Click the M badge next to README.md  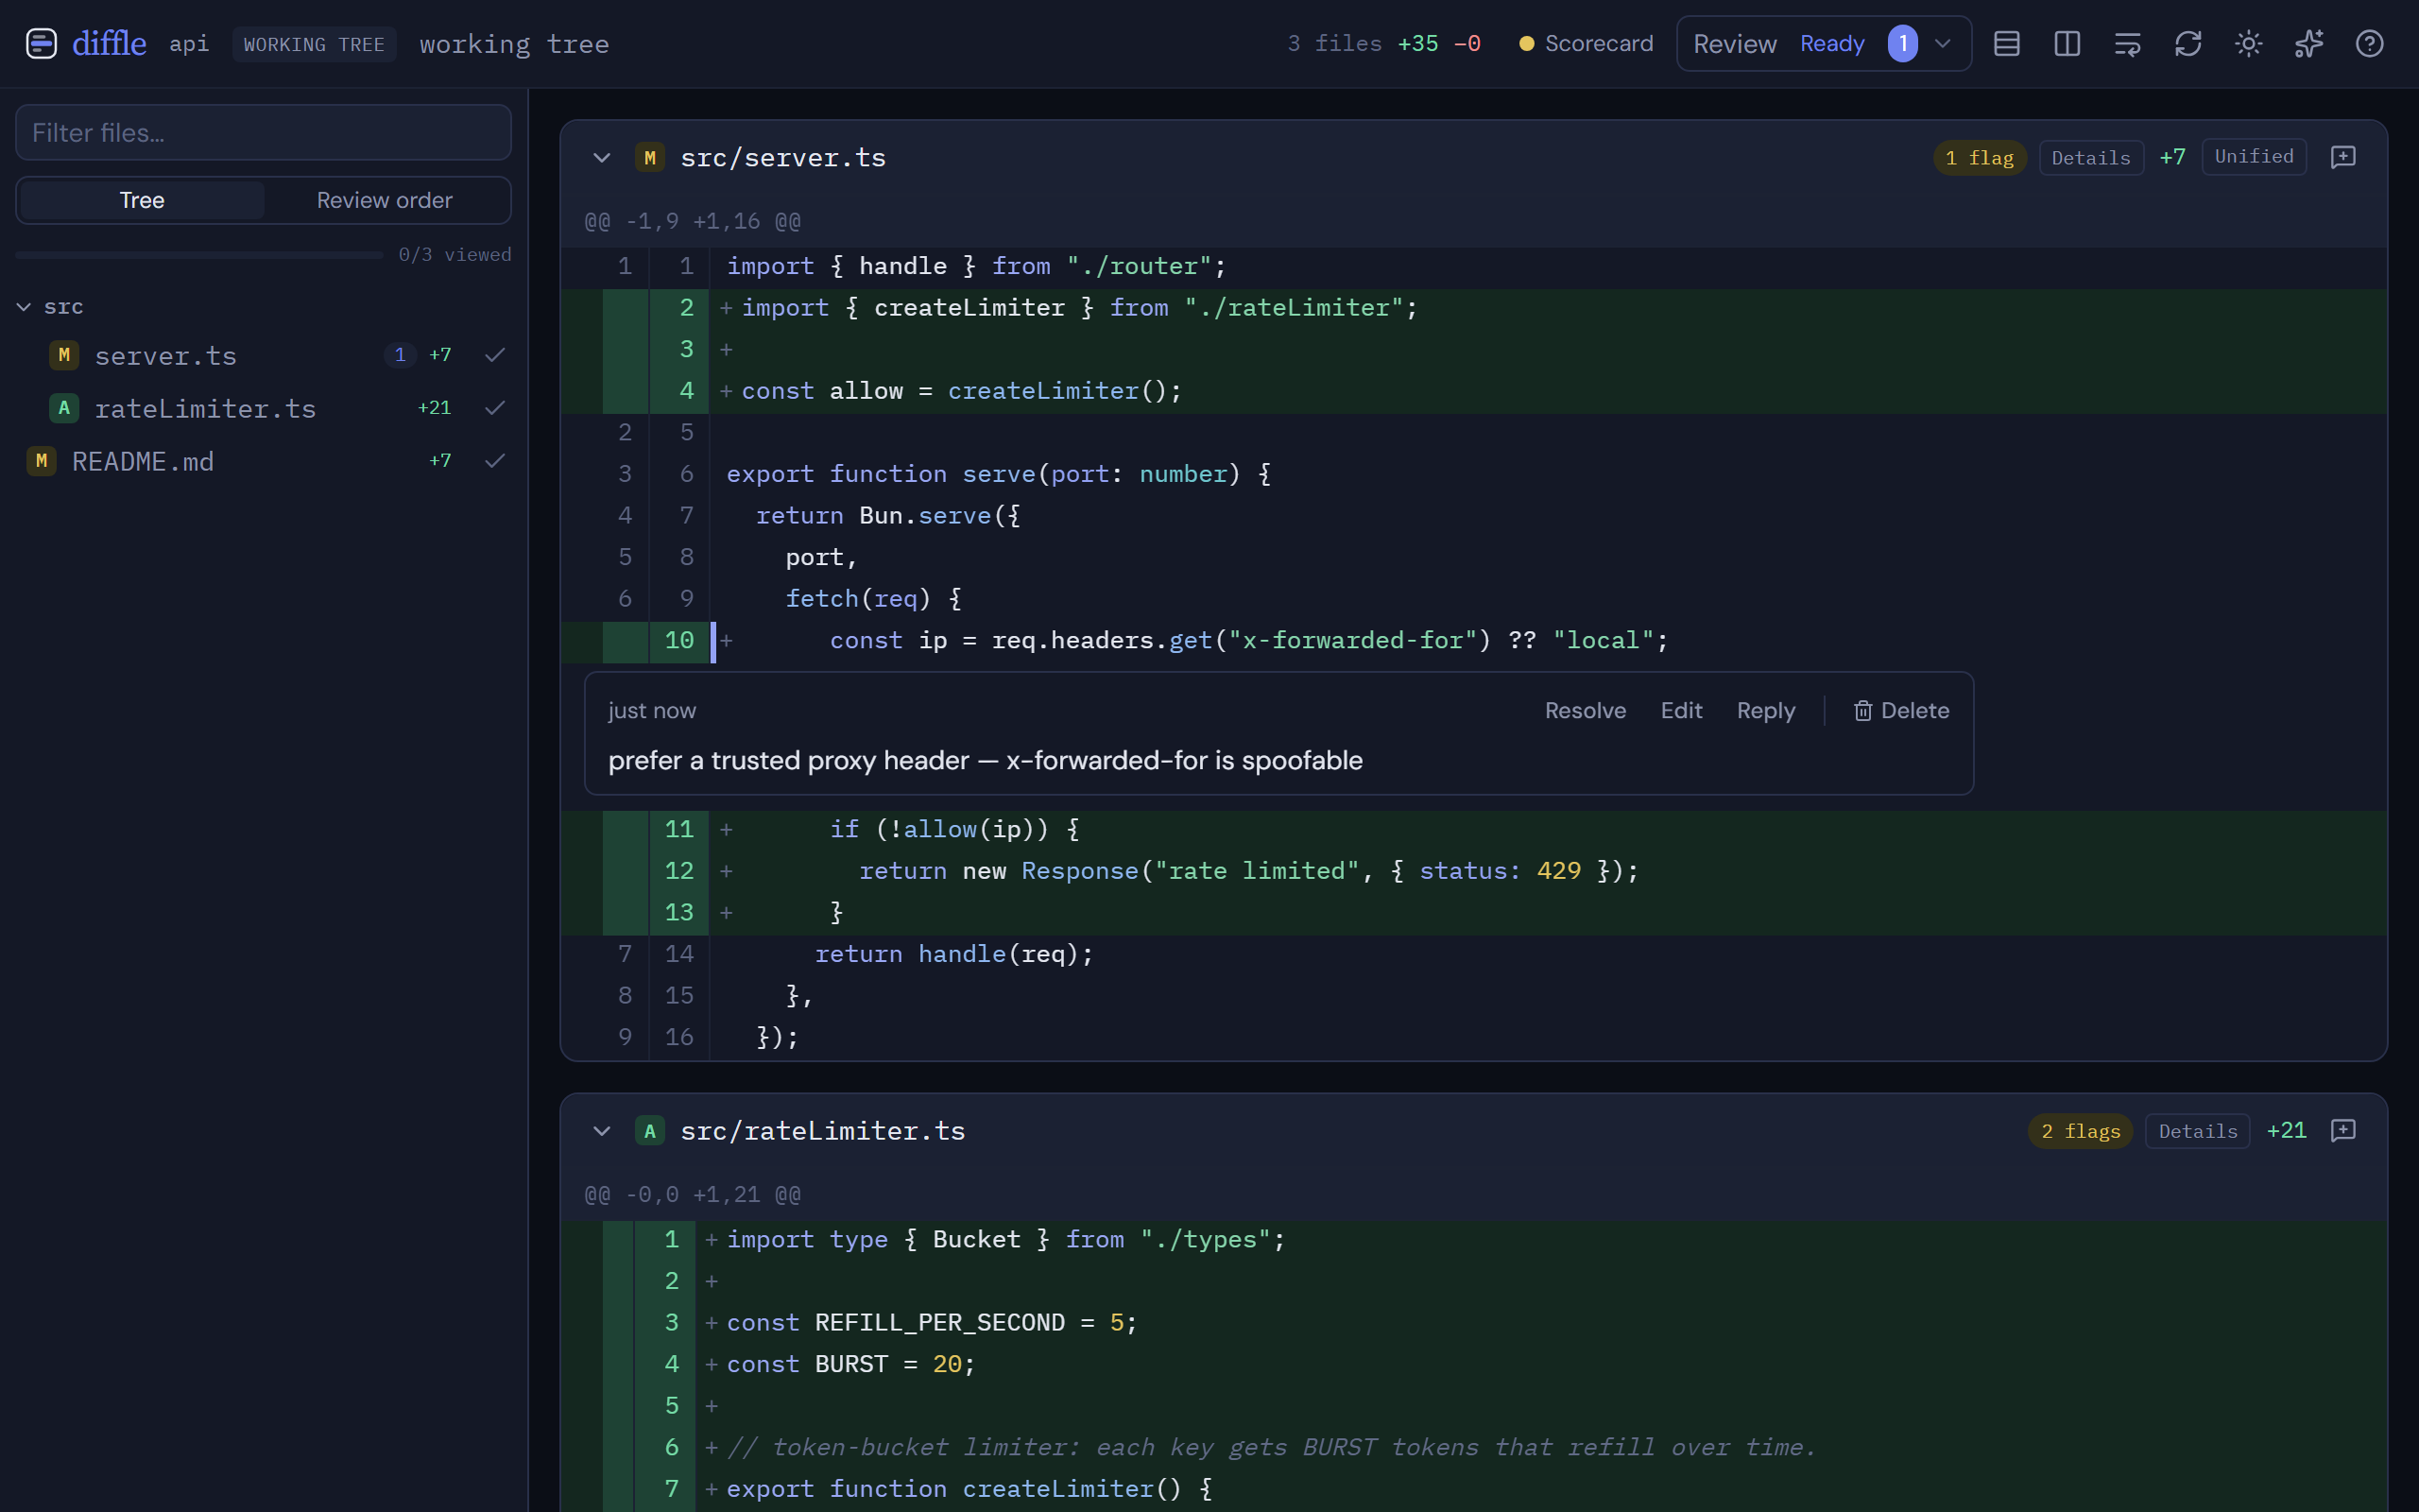pyautogui.click(x=41, y=461)
